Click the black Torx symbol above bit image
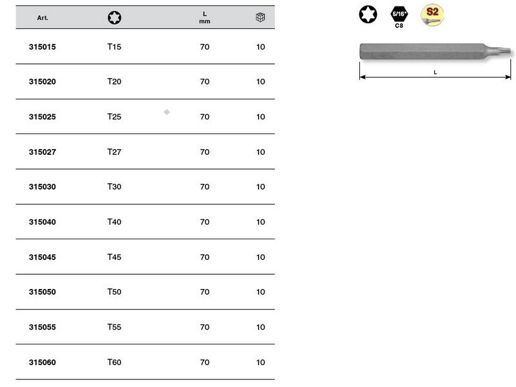 tap(368, 14)
